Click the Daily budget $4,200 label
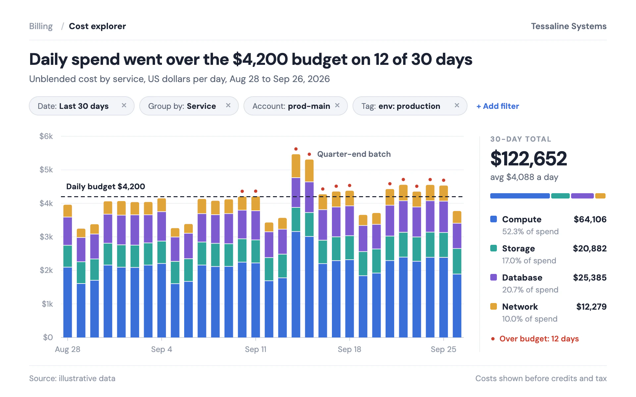Viewport: 636px width, 397px height. (105, 187)
